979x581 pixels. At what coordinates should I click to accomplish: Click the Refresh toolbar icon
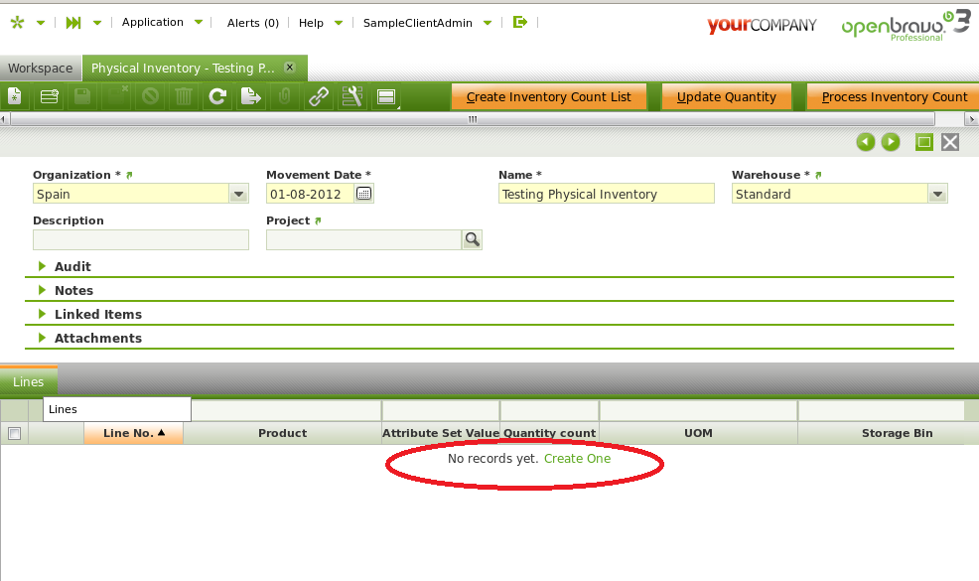coord(217,96)
